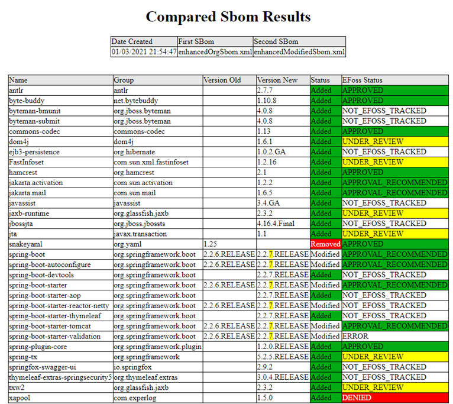The width and height of the screenshot is (453, 404).
Task: Select the 'spring-boot-starter-aop' name cell
Action: tap(61, 296)
